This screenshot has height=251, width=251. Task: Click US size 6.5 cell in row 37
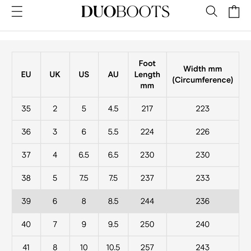tap(84, 155)
